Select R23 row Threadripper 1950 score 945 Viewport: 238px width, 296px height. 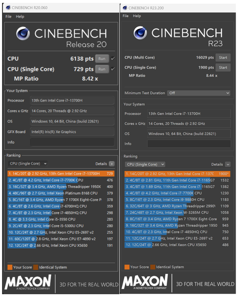pos(178,225)
